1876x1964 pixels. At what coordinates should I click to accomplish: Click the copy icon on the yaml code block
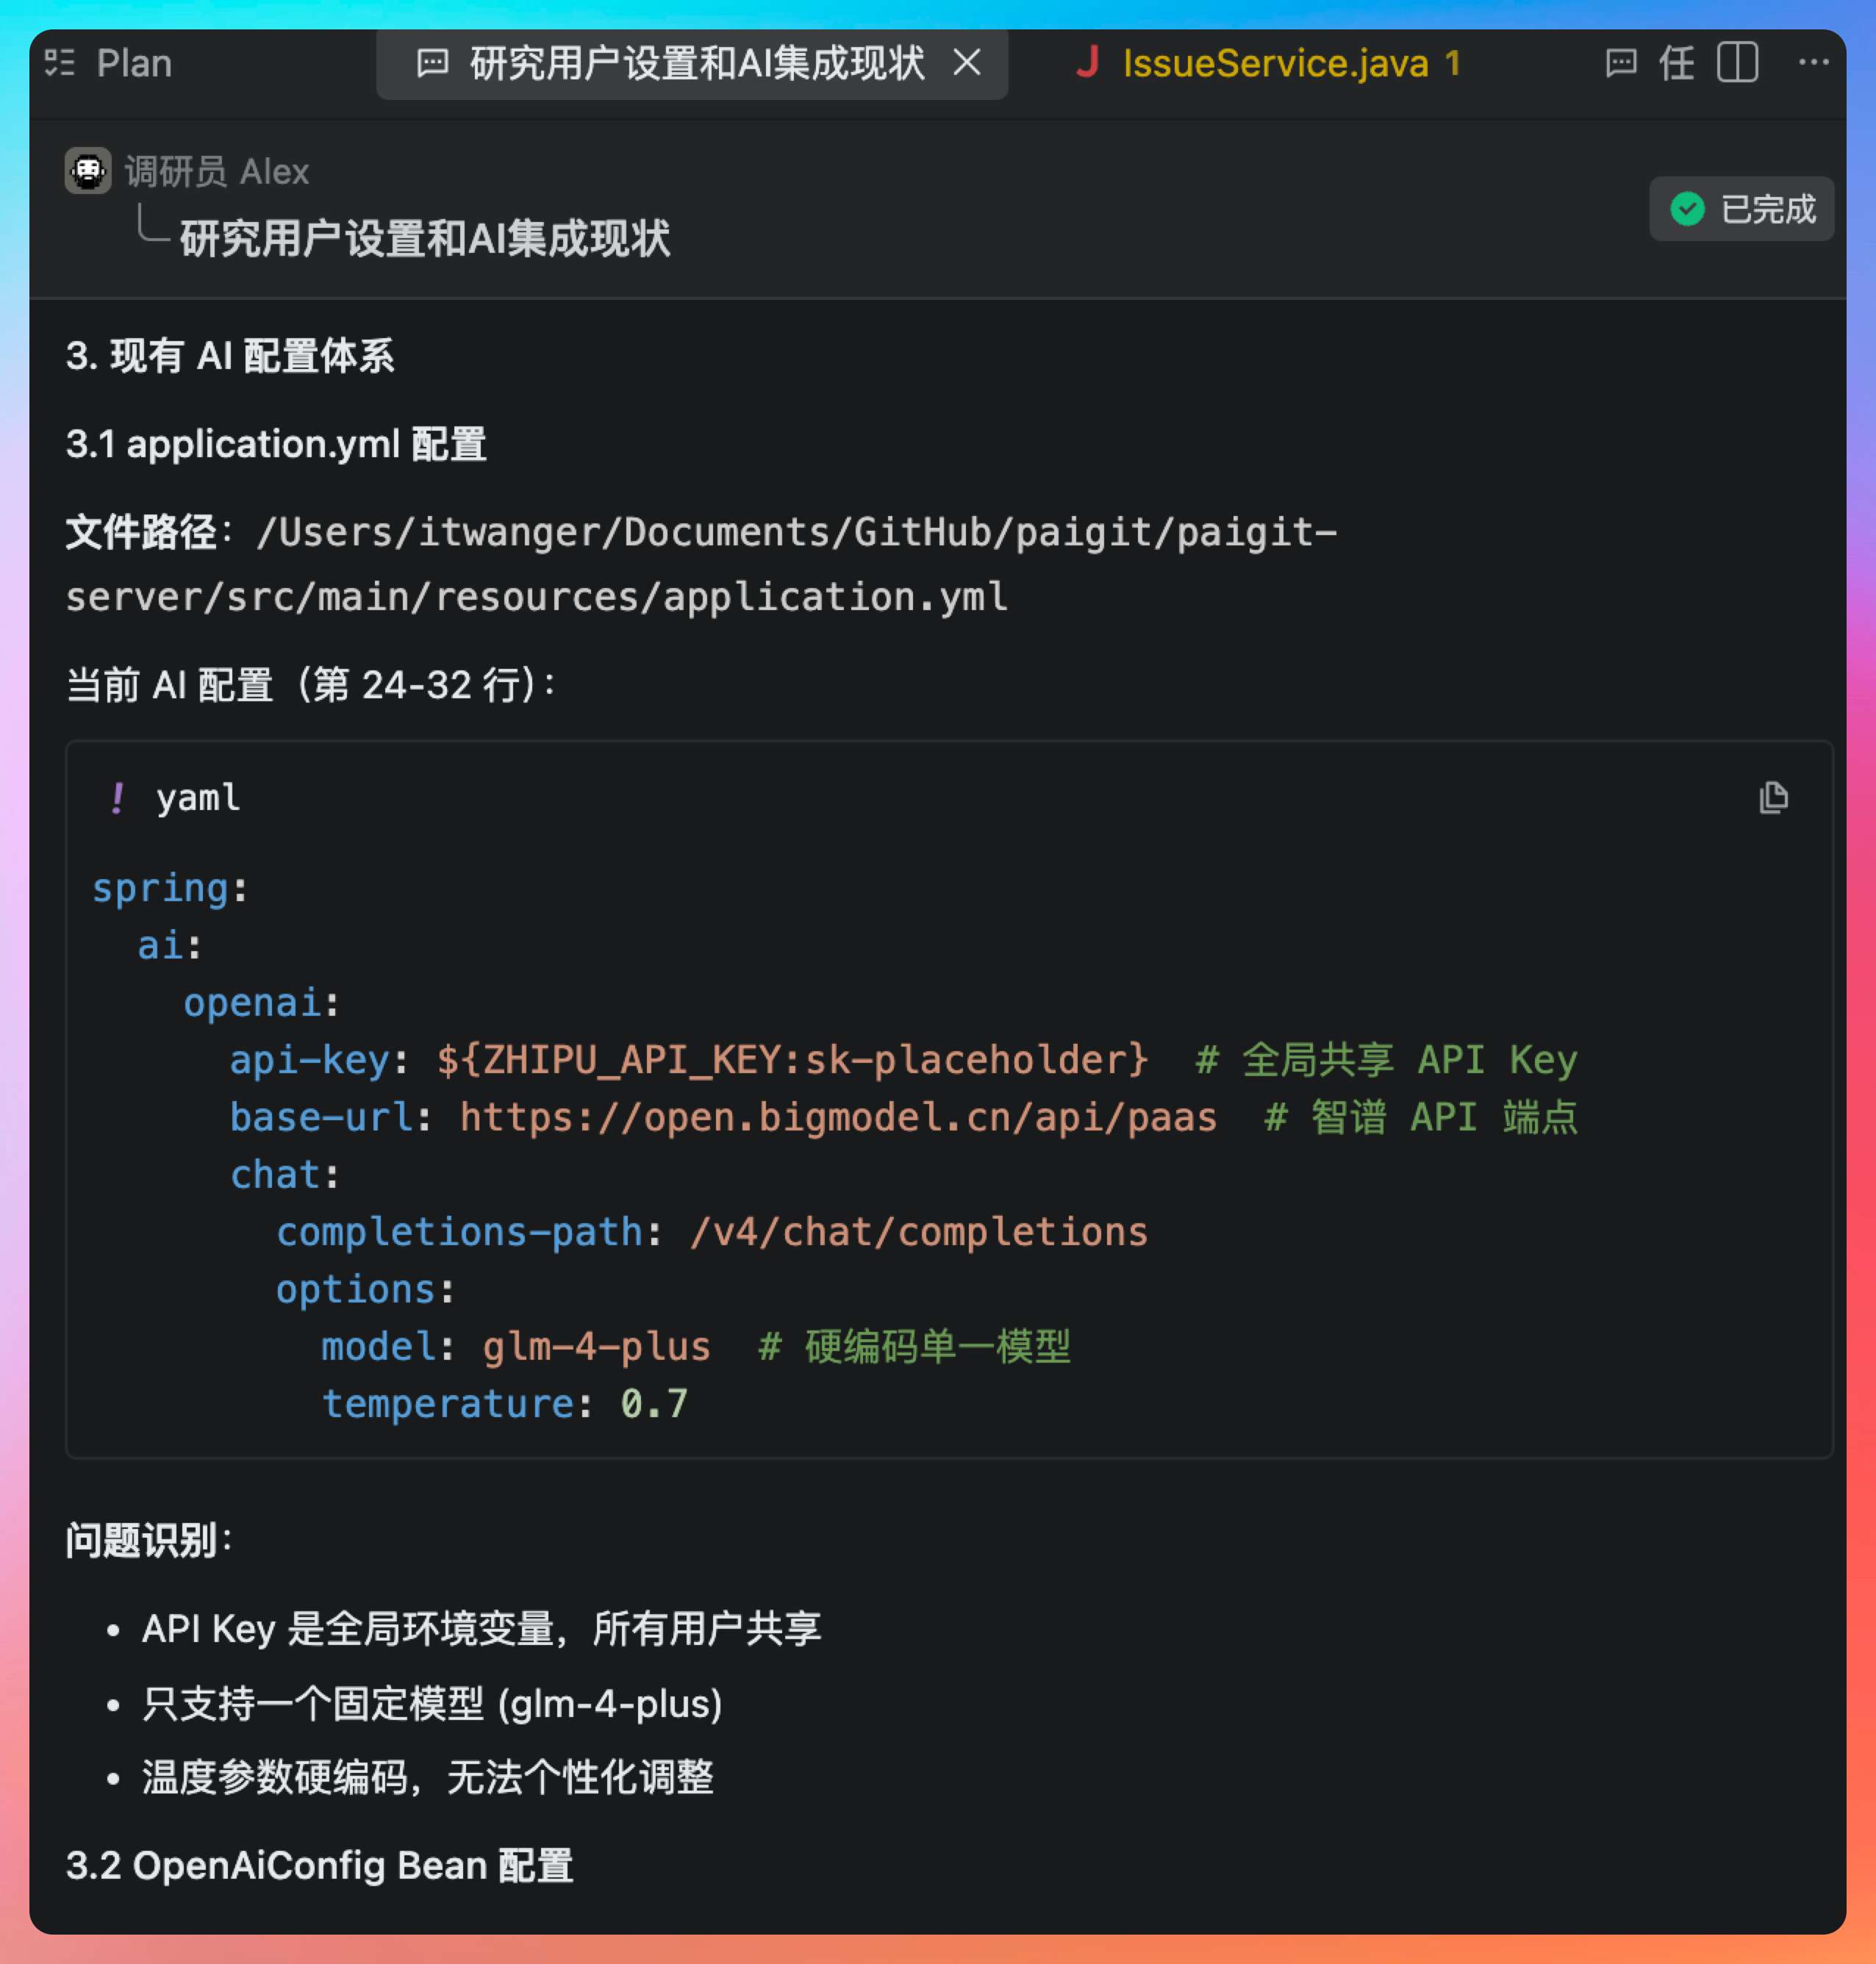(x=1773, y=798)
